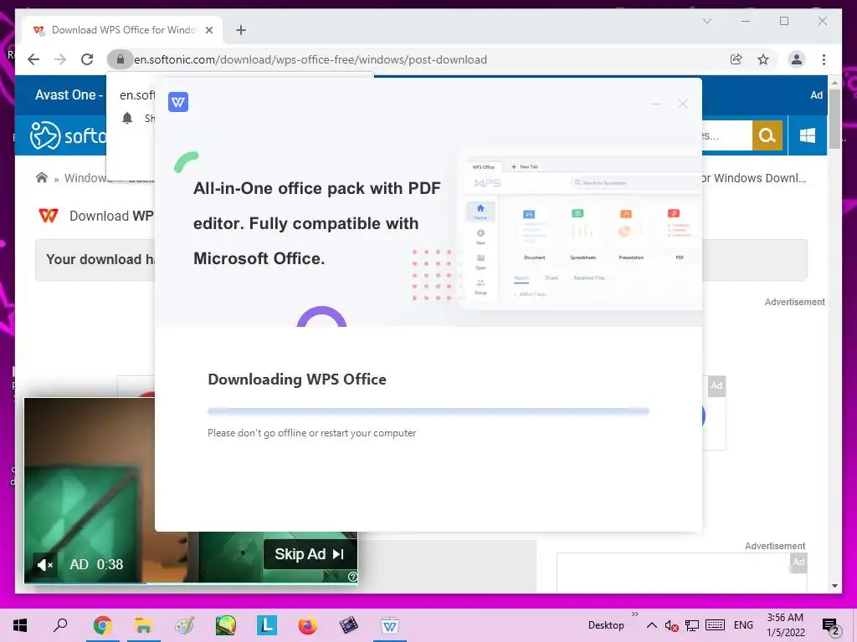Screen dimensions: 857x642
Task: Expand the Desktop toolbar chevron
Action: (634, 614)
